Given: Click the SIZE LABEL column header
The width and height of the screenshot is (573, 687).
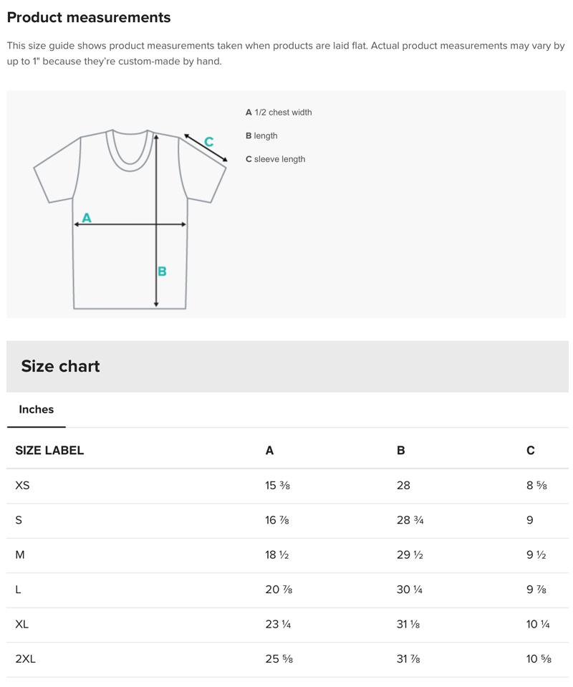Looking at the screenshot, I should coord(49,451).
